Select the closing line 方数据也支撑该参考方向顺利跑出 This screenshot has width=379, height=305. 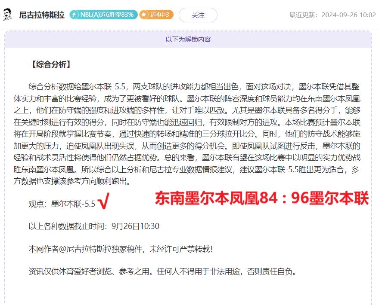(72, 181)
